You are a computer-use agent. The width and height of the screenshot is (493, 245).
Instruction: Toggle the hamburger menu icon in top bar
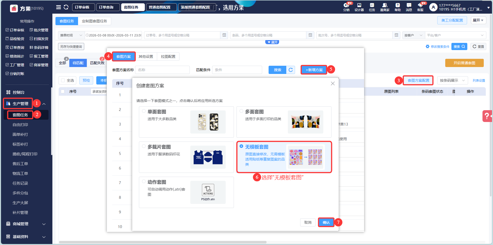[59, 7]
